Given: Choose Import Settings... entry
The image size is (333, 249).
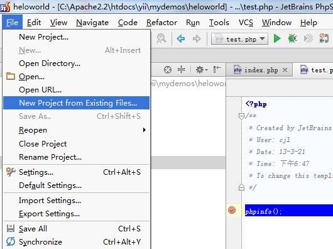Looking at the screenshot, I should point(76,201).
